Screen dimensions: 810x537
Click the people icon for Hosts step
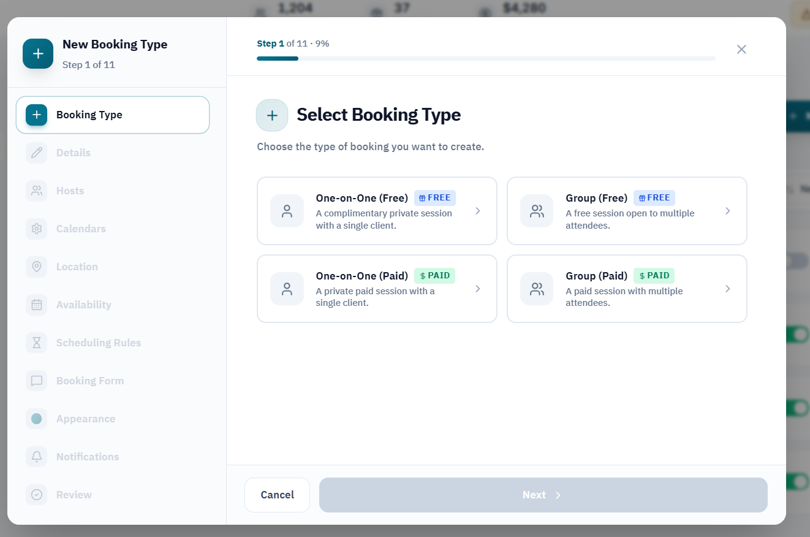pos(36,191)
